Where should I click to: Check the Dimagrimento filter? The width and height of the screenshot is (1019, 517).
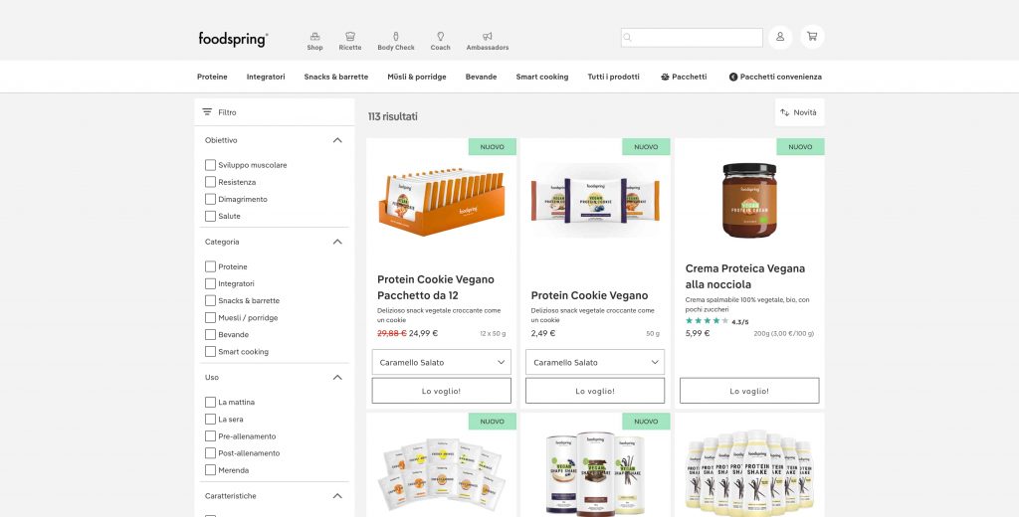click(211, 199)
